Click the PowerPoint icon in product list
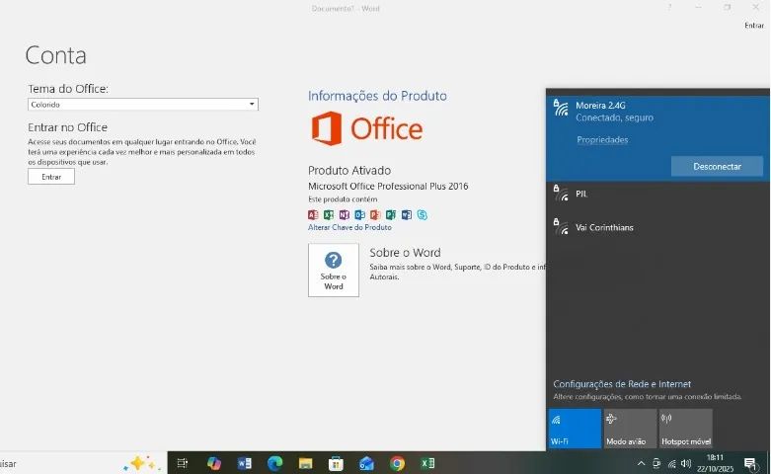 point(375,215)
